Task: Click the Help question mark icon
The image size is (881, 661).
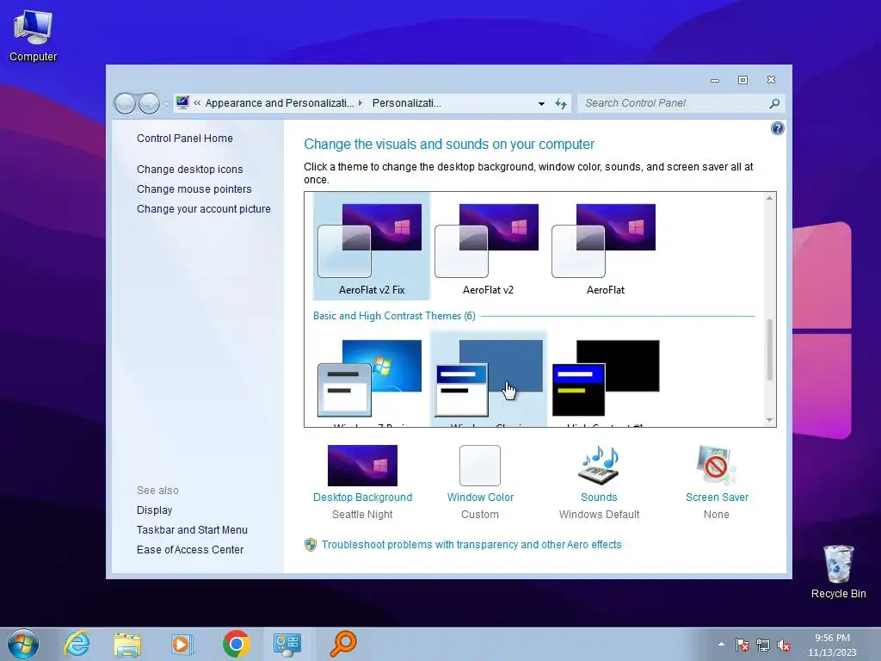Action: tap(777, 129)
